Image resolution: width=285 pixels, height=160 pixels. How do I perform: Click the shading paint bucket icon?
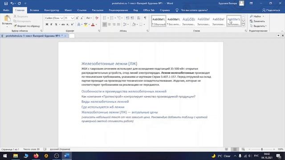134,24
